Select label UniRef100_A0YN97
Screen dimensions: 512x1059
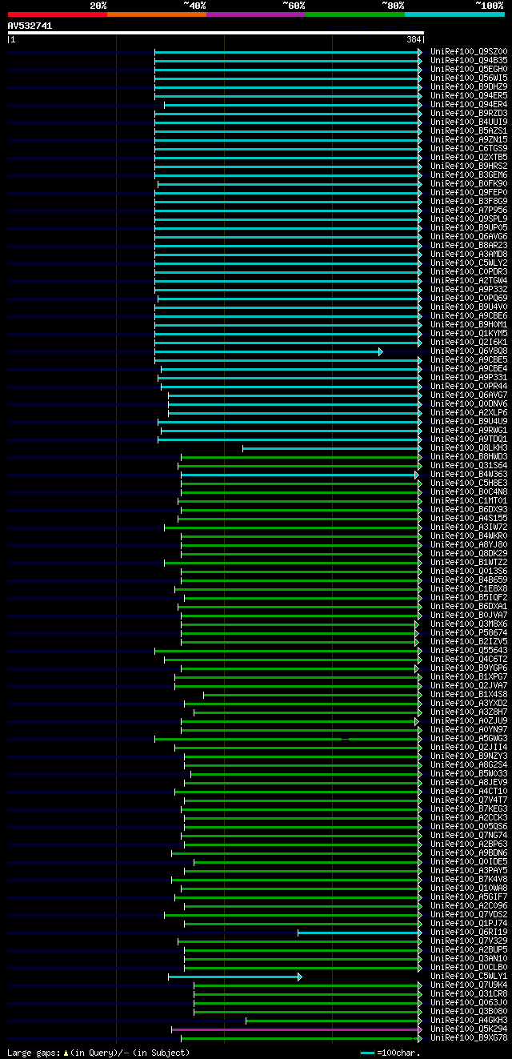point(469,730)
